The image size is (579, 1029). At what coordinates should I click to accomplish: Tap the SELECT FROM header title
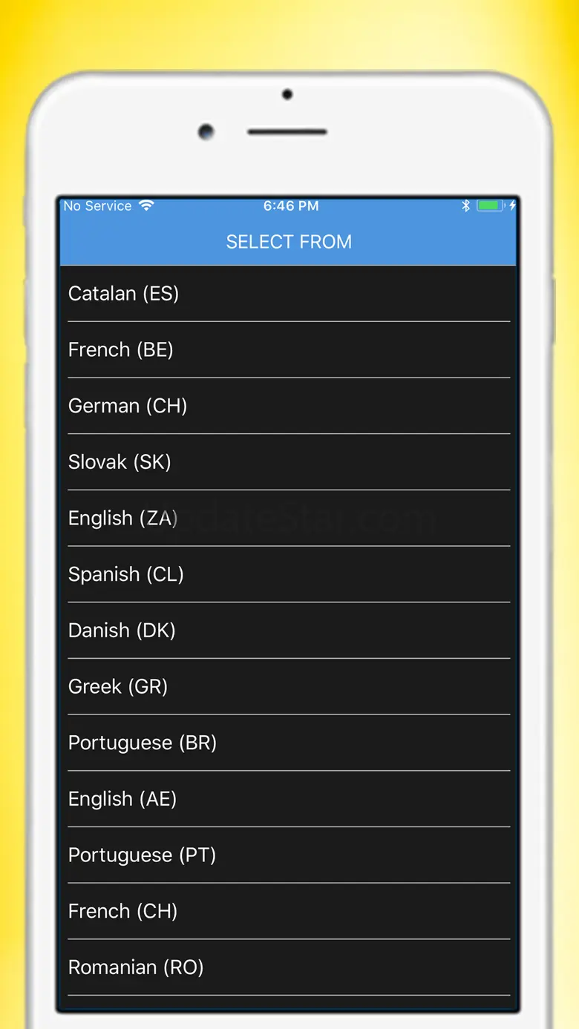coord(289,242)
